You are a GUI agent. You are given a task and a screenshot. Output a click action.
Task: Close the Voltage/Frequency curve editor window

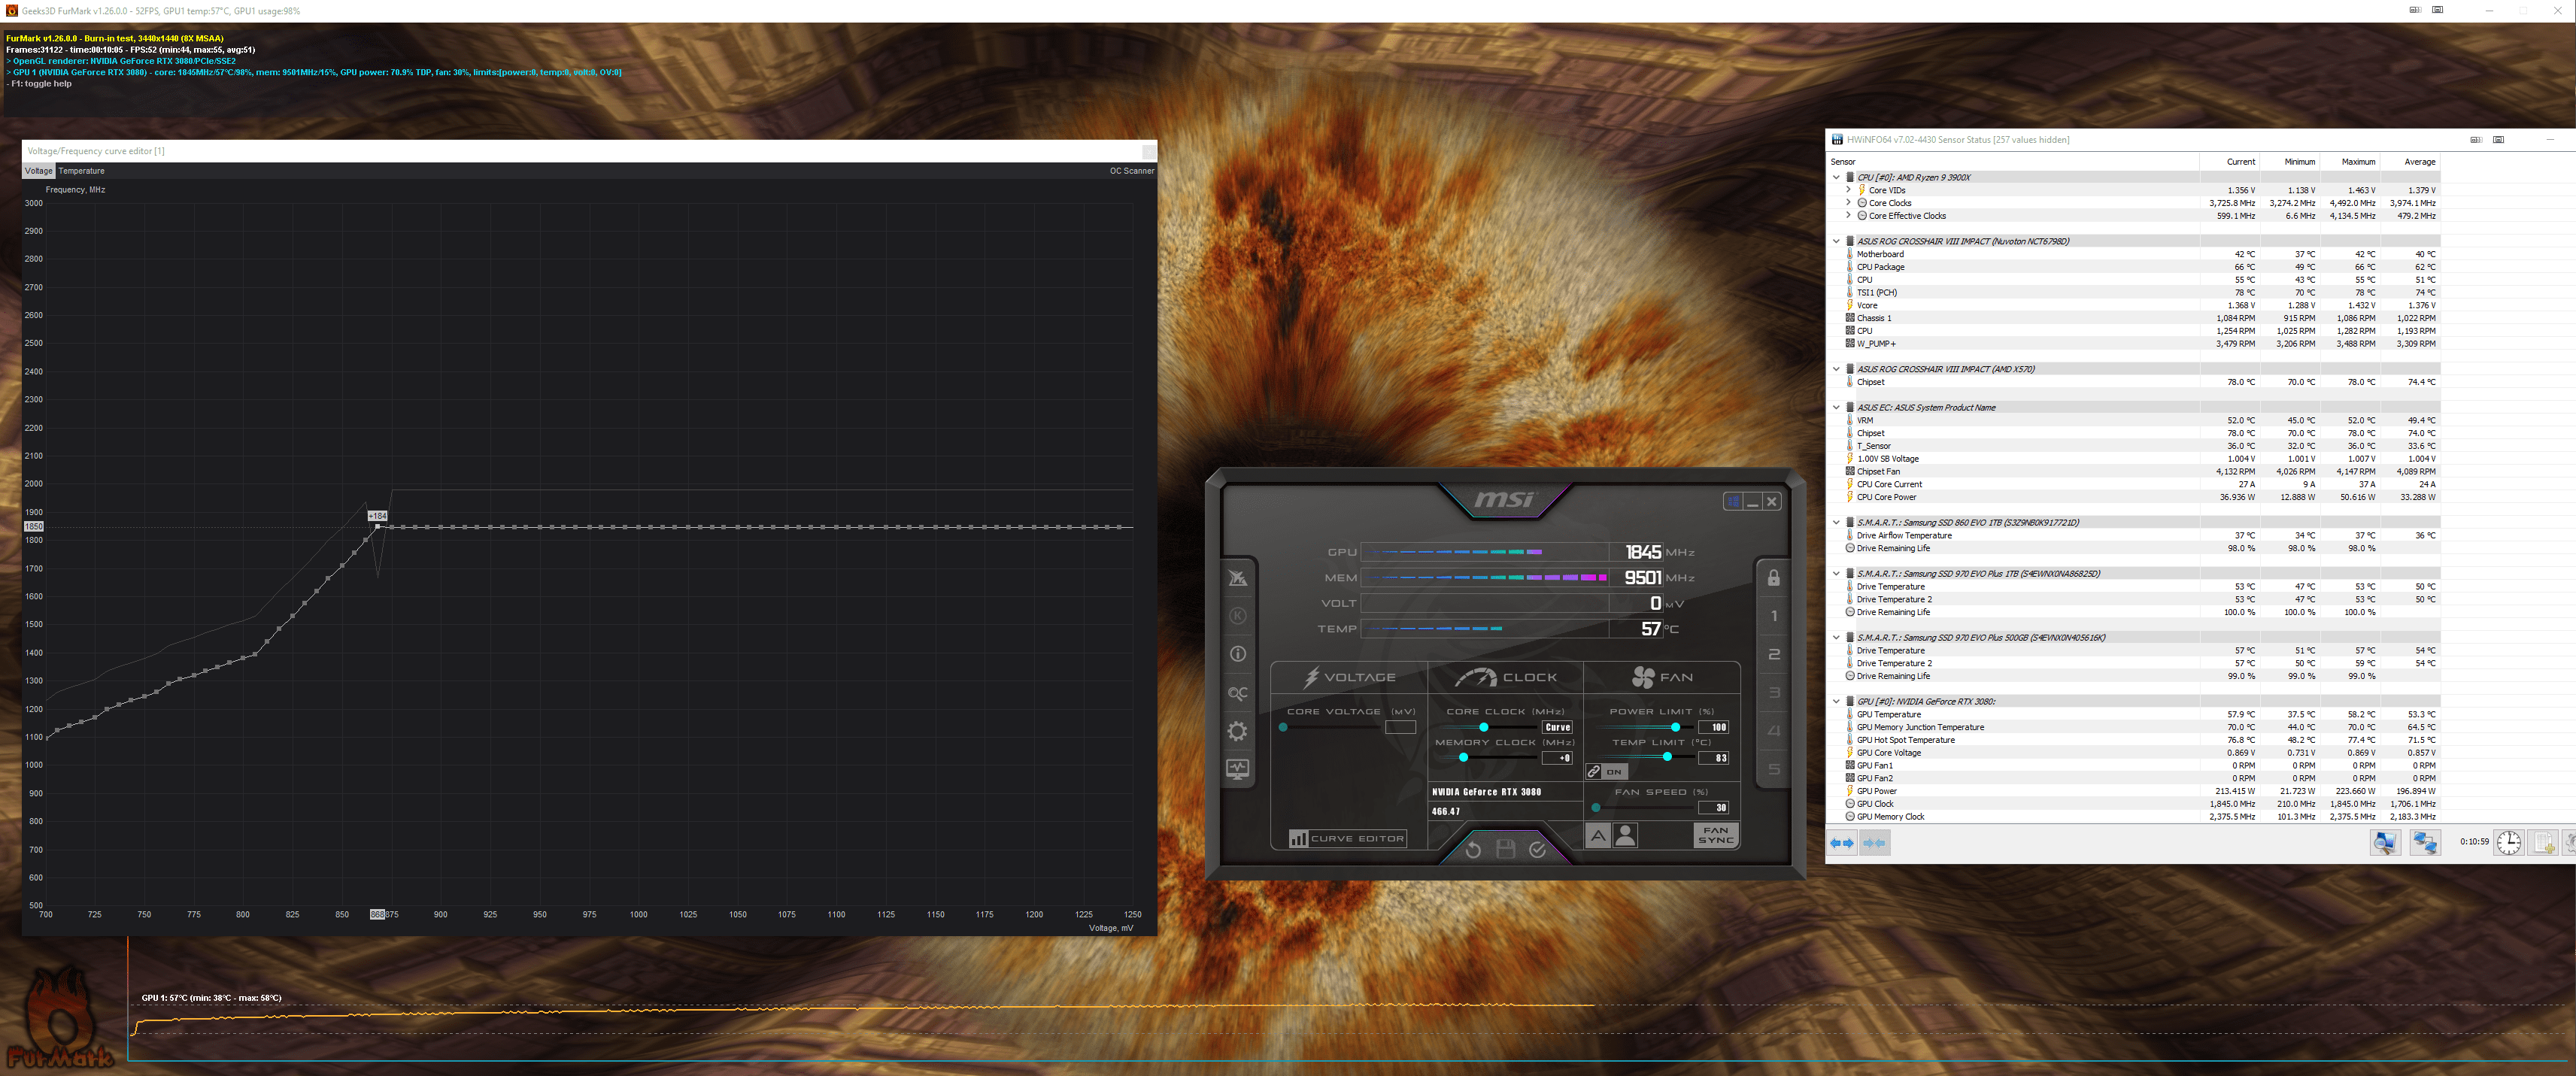click(1149, 151)
